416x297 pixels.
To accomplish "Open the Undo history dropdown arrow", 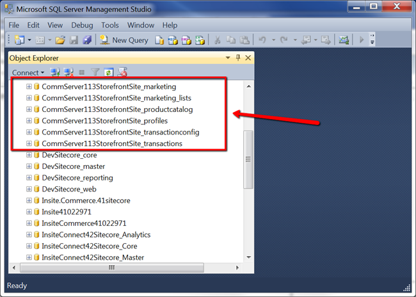I will pyautogui.click(x=273, y=40).
